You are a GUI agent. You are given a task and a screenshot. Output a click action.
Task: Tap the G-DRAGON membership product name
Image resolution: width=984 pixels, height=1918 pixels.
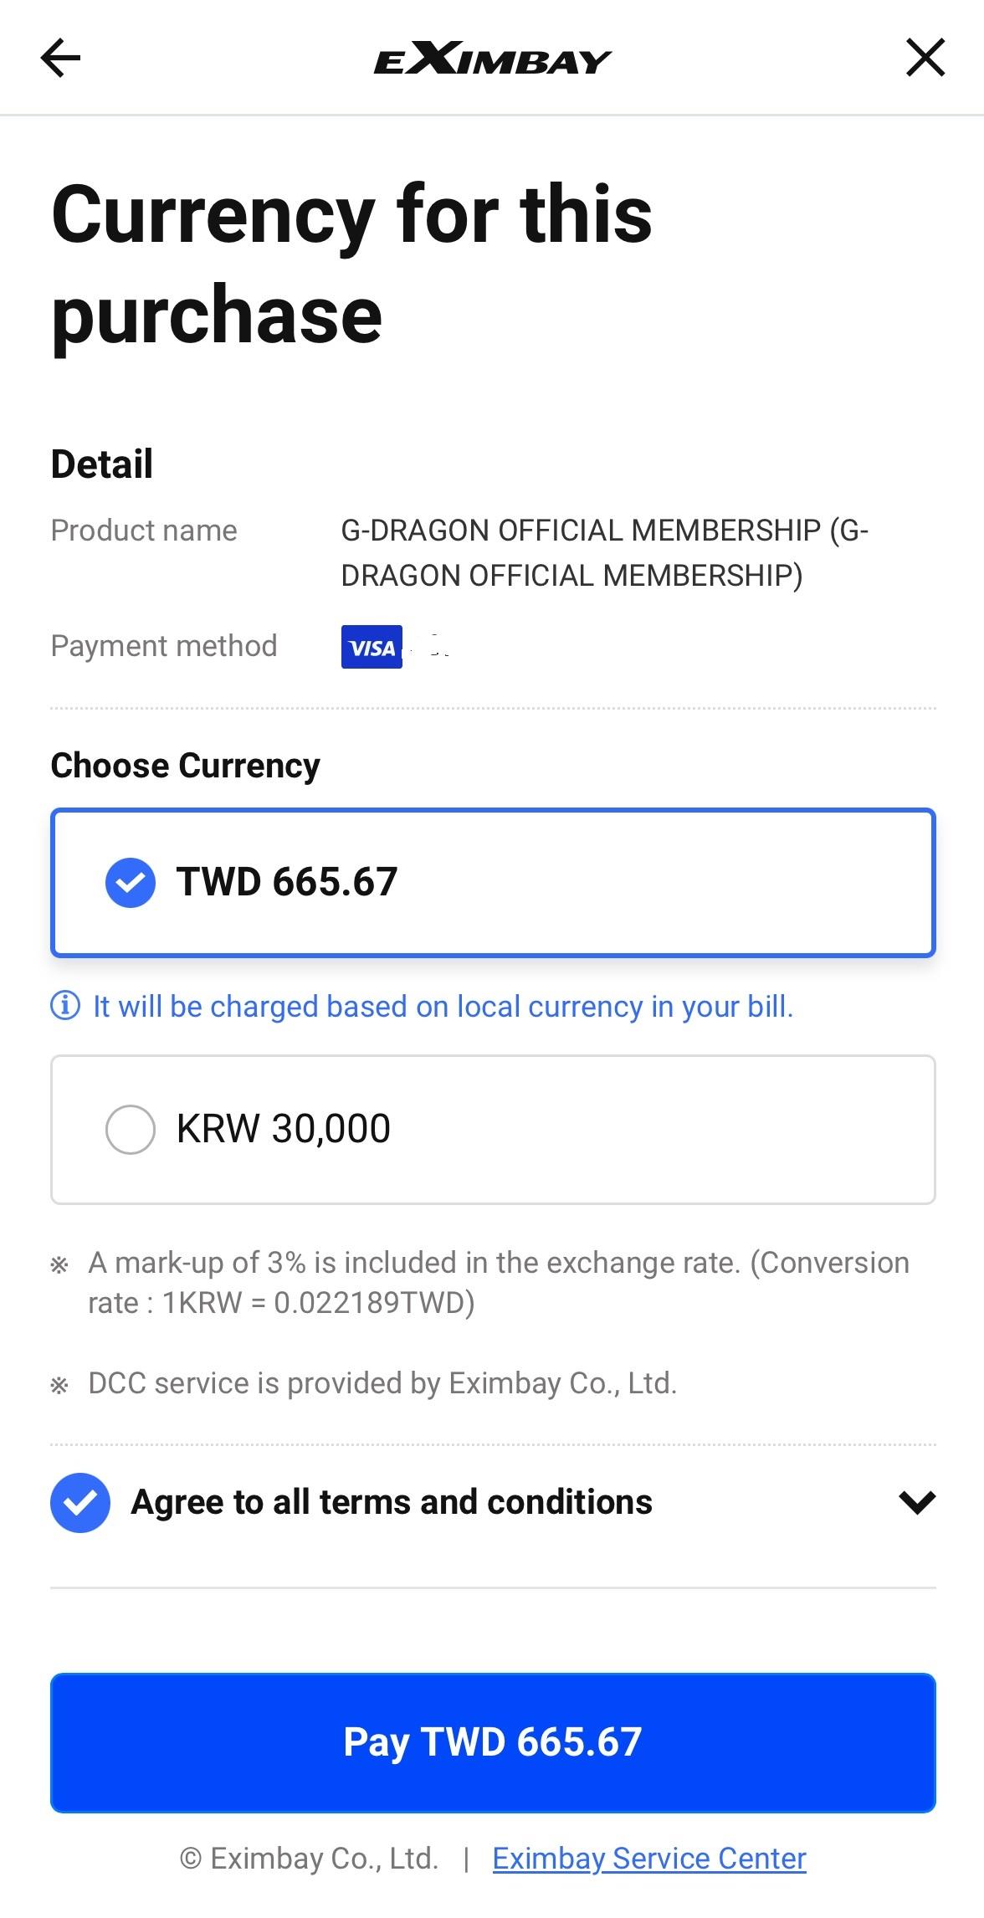point(605,553)
